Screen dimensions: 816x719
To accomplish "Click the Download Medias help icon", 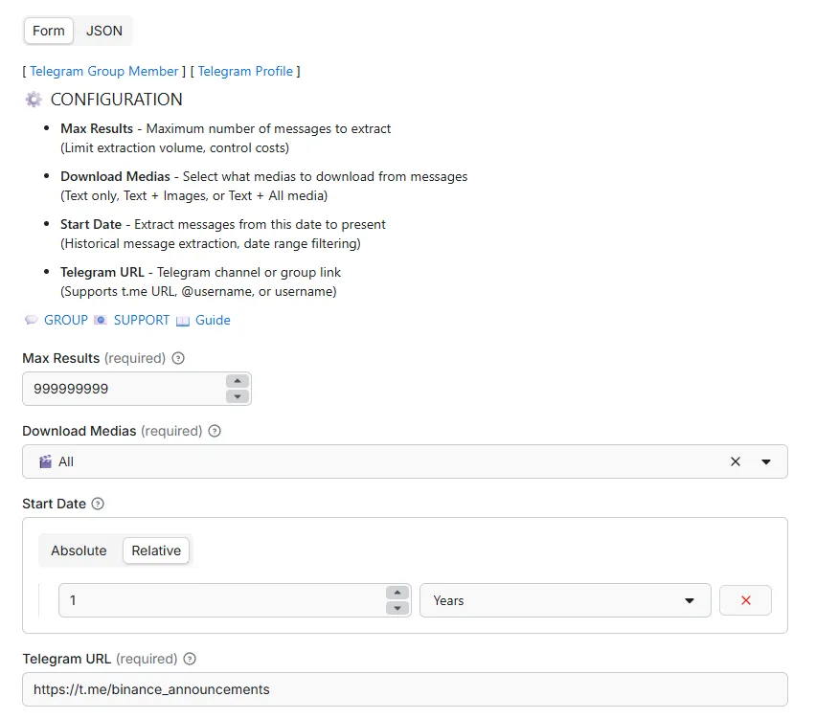I will (215, 431).
